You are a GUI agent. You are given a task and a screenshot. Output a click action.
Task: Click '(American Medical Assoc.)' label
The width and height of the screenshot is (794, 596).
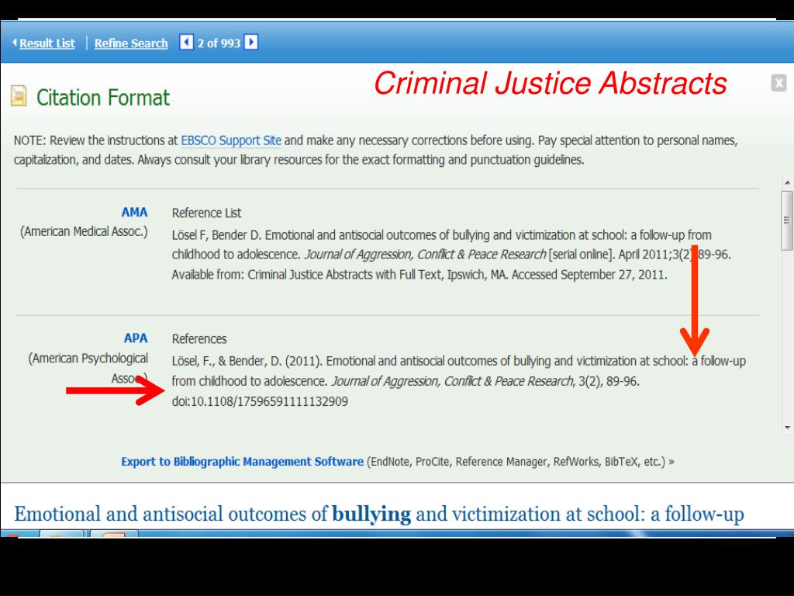[84, 231]
